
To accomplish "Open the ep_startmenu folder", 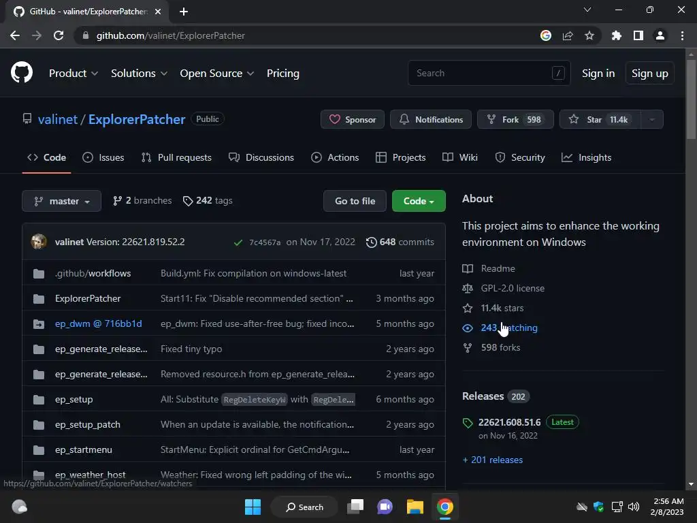I will (x=84, y=449).
